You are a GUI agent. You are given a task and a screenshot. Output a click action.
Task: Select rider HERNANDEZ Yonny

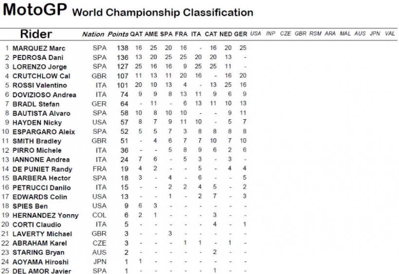pyautogui.click(x=46, y=216)
